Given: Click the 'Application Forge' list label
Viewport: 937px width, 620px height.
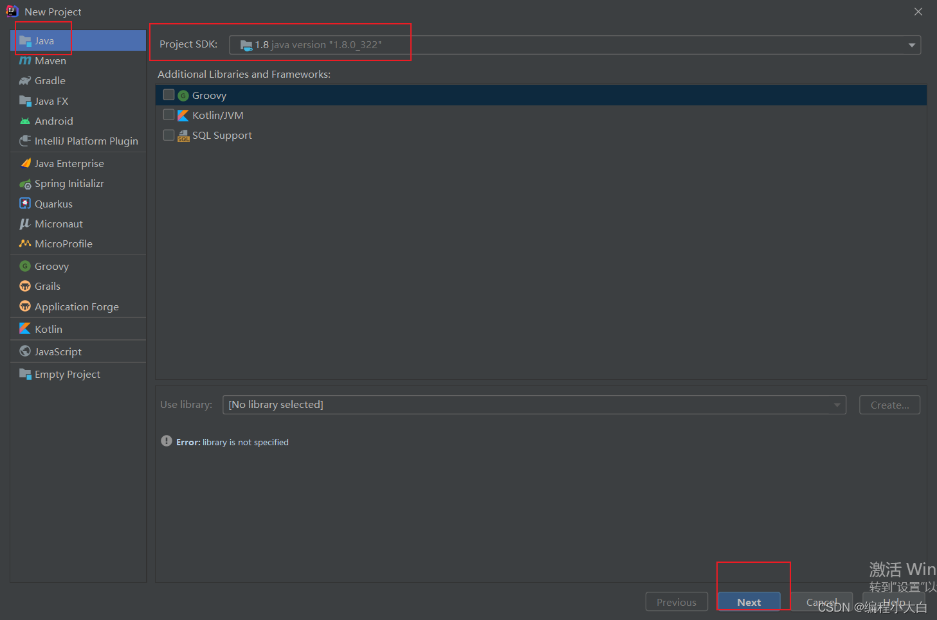Looking at the screenshot, I should pos(77,306).
